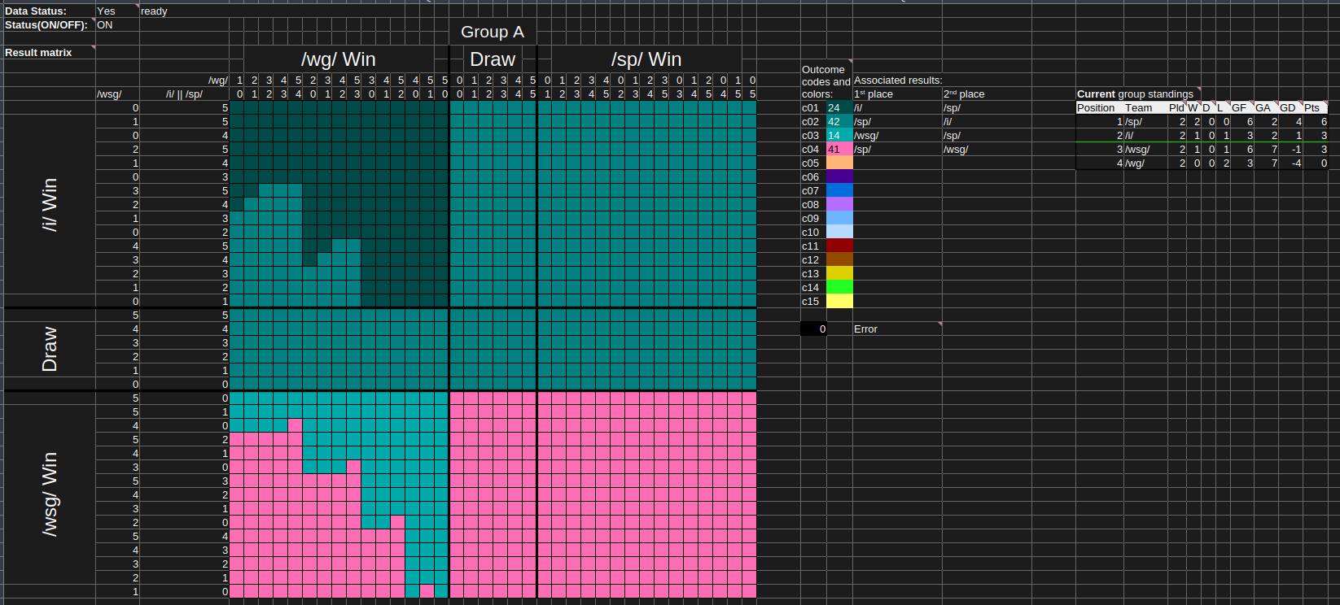The image size is (1340, 605).
Task: Select the c02 teal swatch showing 42
Action: coord(839,121)
